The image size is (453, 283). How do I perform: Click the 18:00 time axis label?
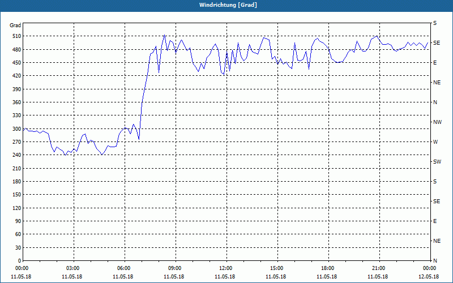click(328, 268)
